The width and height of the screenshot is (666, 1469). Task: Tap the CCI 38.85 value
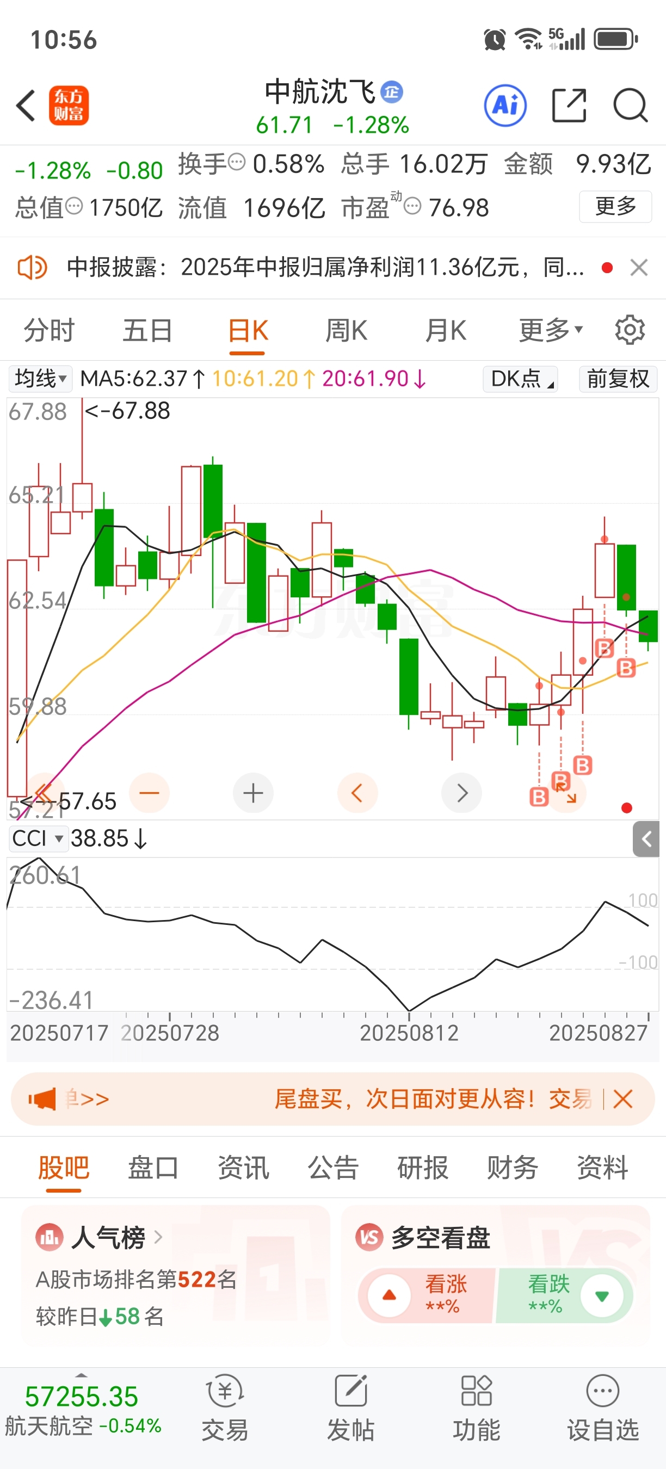[108, 839]
